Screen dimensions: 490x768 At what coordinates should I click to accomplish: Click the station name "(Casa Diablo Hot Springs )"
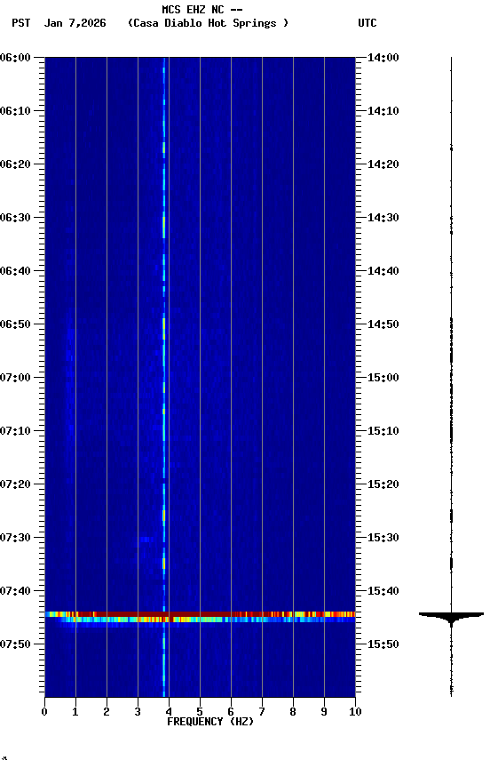point(209,23)
